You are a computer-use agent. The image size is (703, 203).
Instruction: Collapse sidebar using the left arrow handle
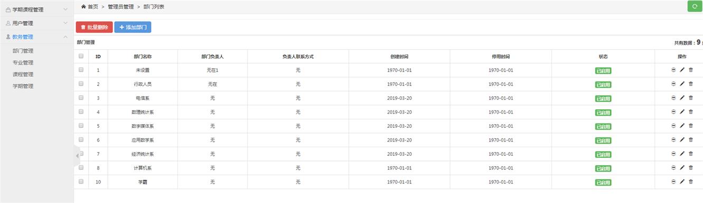coord(77,156)
